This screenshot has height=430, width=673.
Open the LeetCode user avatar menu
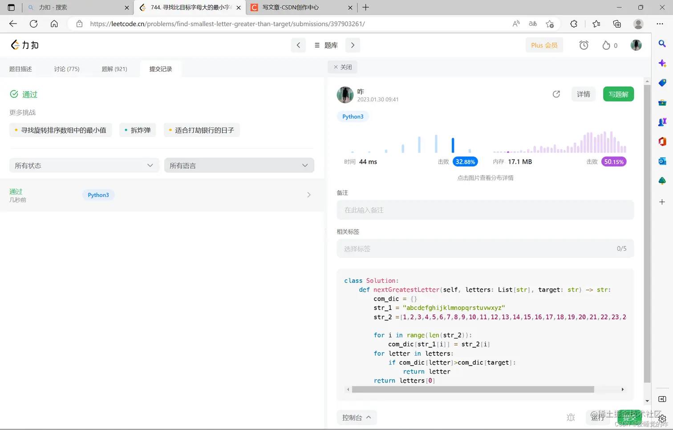click(x=636, y=45)
